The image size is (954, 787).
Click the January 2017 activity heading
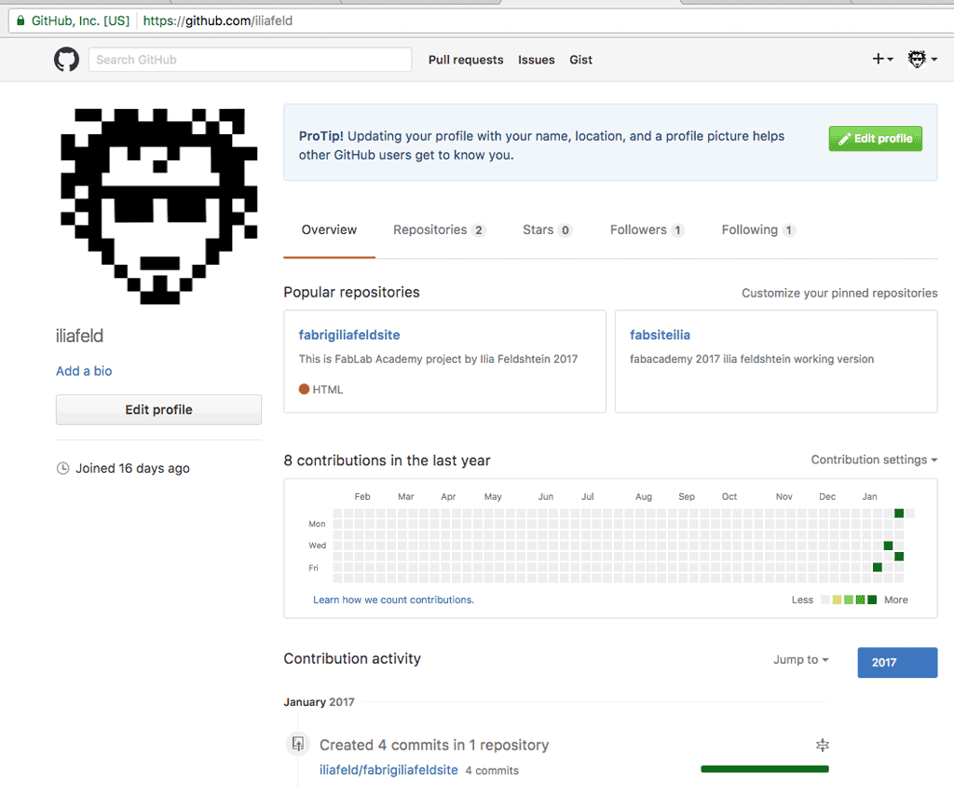319,702
